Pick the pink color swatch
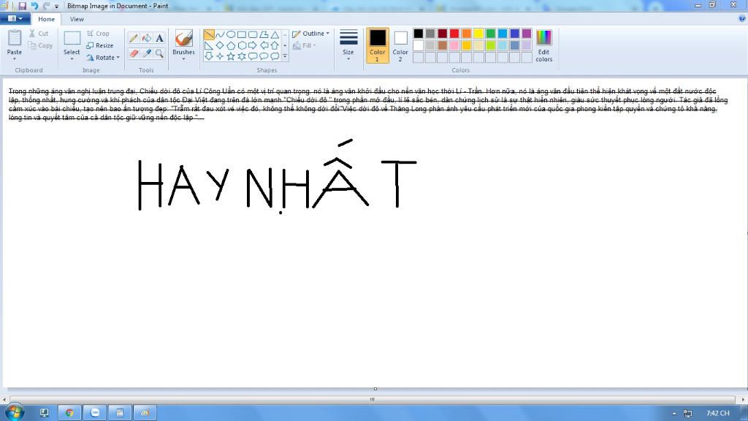This screenshot has height=421, width=748. click(x=454, y=45)
